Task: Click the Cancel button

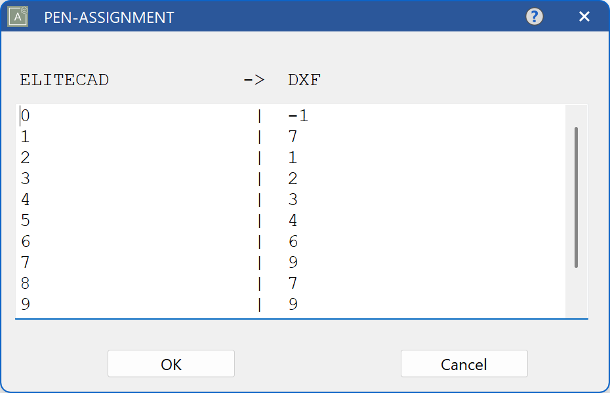Action: point(464,364)
